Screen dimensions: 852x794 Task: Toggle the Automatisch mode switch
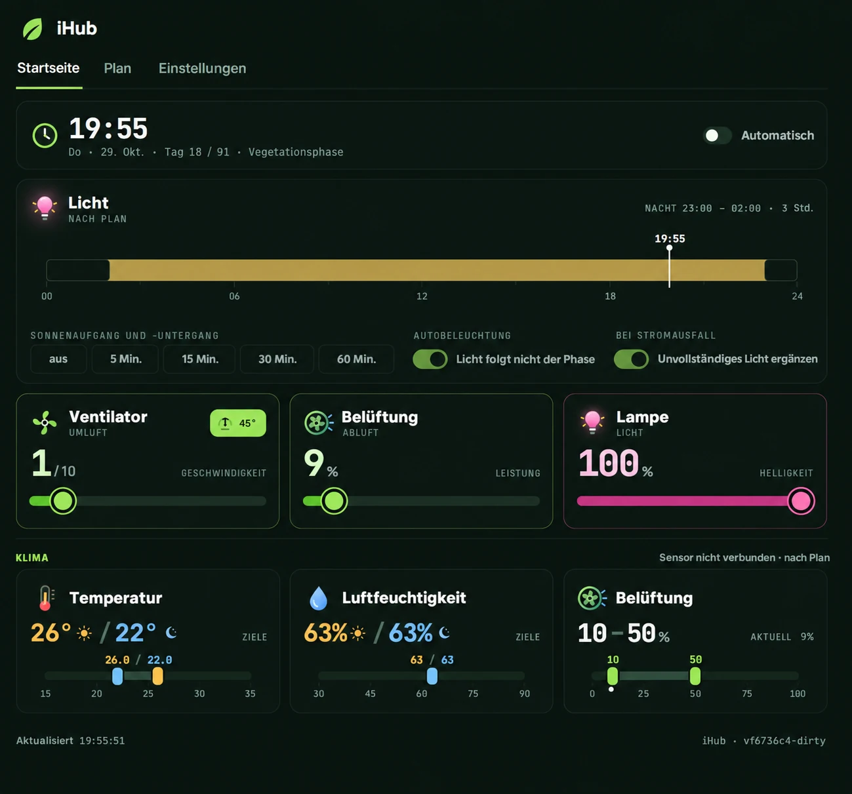point(717,136)
